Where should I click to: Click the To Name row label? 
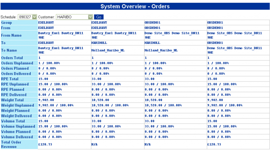pyautogui.click(x=9, y=50)
